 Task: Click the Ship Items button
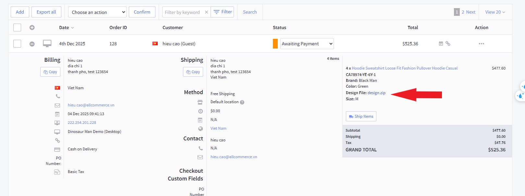(361, 116)
